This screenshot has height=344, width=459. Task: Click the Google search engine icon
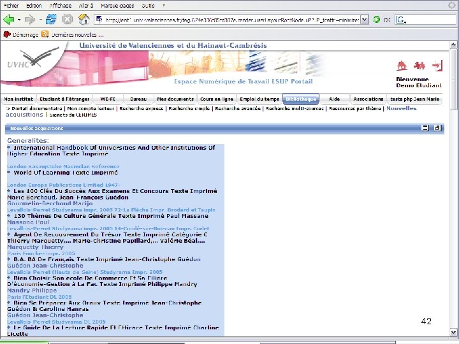[401, 20]
